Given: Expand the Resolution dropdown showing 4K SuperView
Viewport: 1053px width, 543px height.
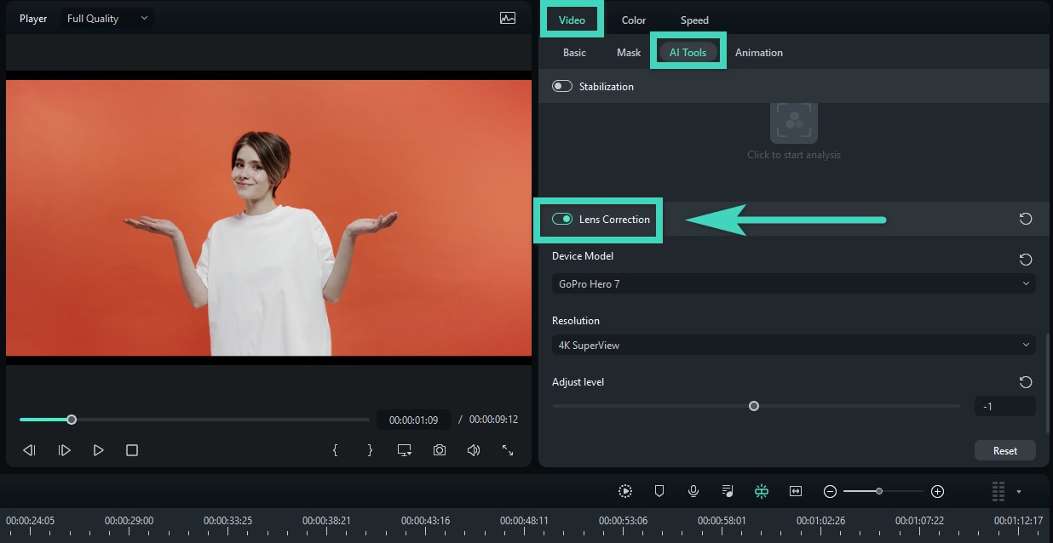Looking at the screenshot, I should 794,345.
